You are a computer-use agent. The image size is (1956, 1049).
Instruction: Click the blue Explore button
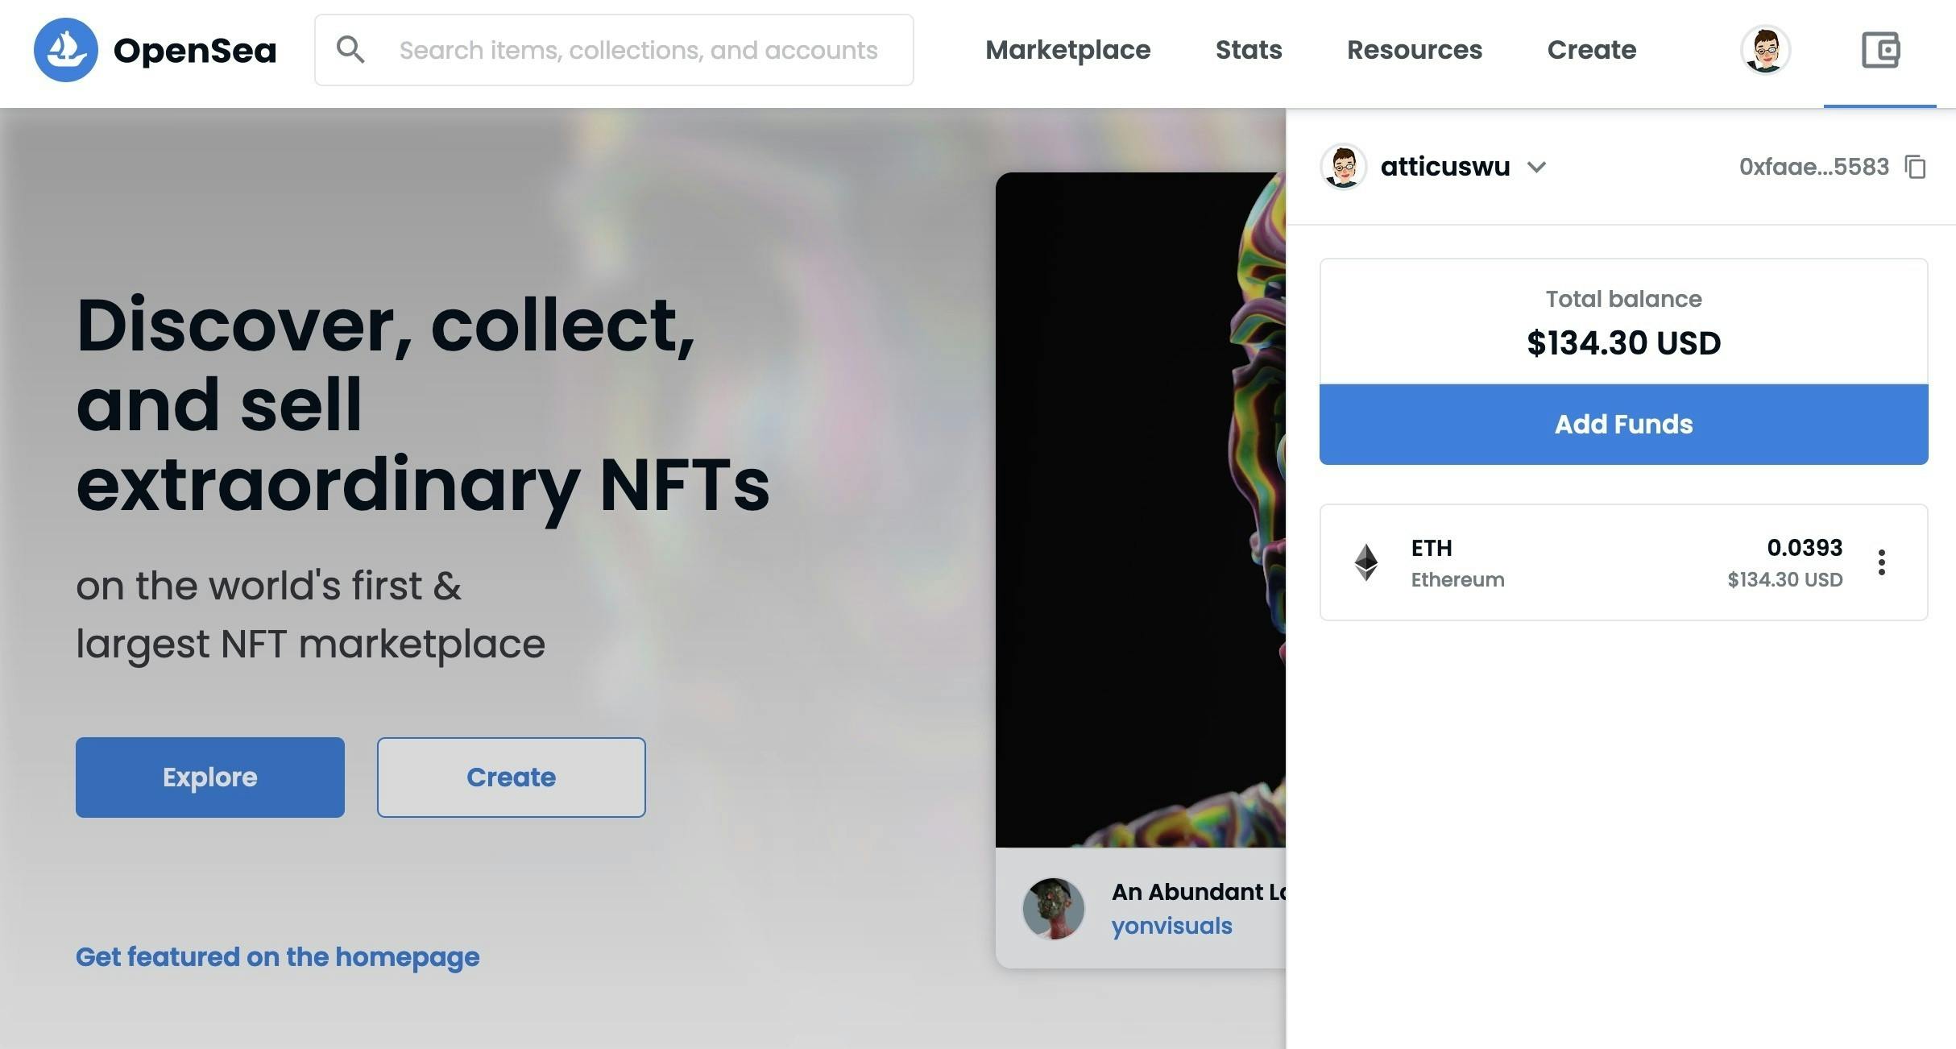pyautogui.click(x=210, y=777)
